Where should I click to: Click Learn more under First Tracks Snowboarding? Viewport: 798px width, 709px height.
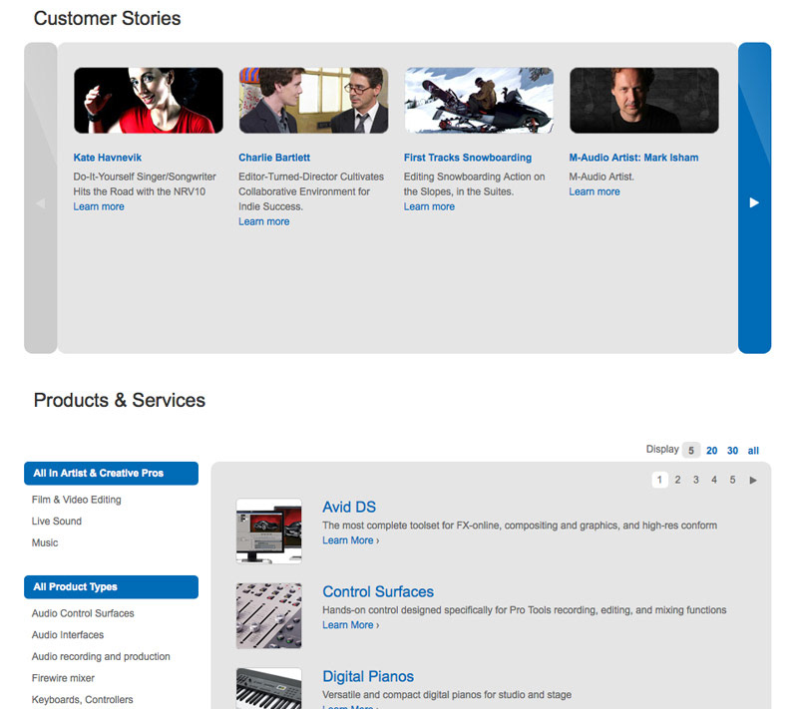(x=429, y=206)
